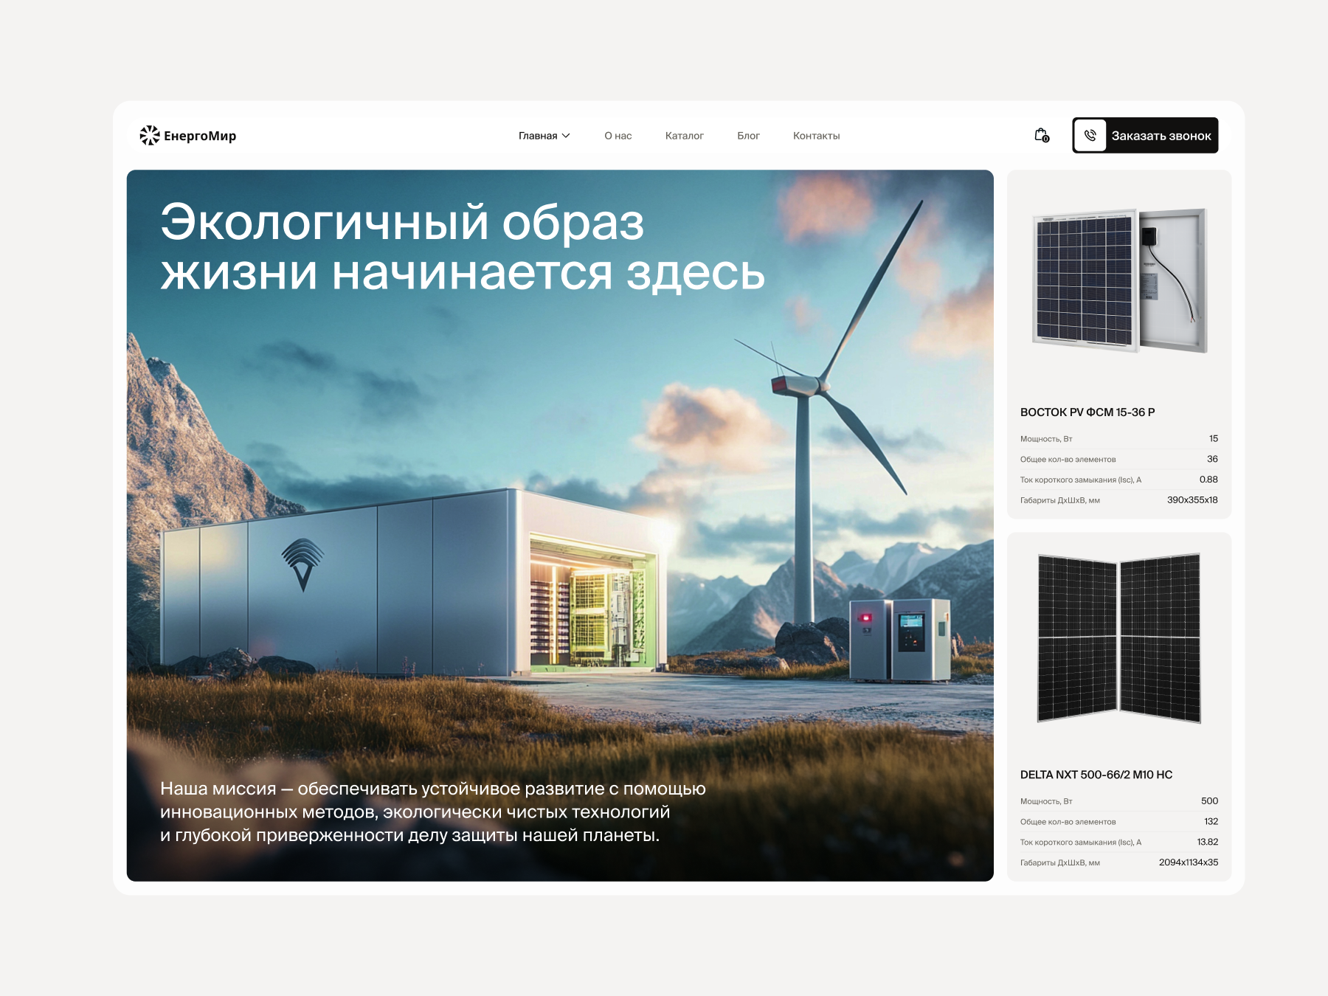
Task: Click the ВОСТОK short-circuit current value 0.88
Action: click(1208, 480)
